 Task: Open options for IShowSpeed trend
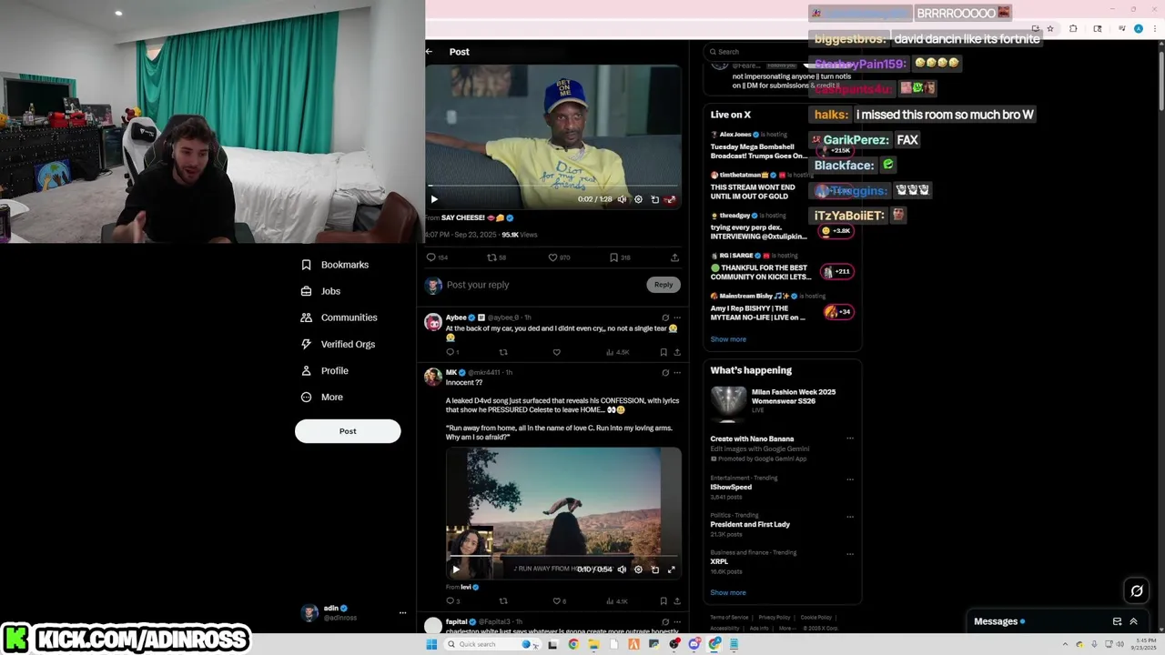coord(850,479)
